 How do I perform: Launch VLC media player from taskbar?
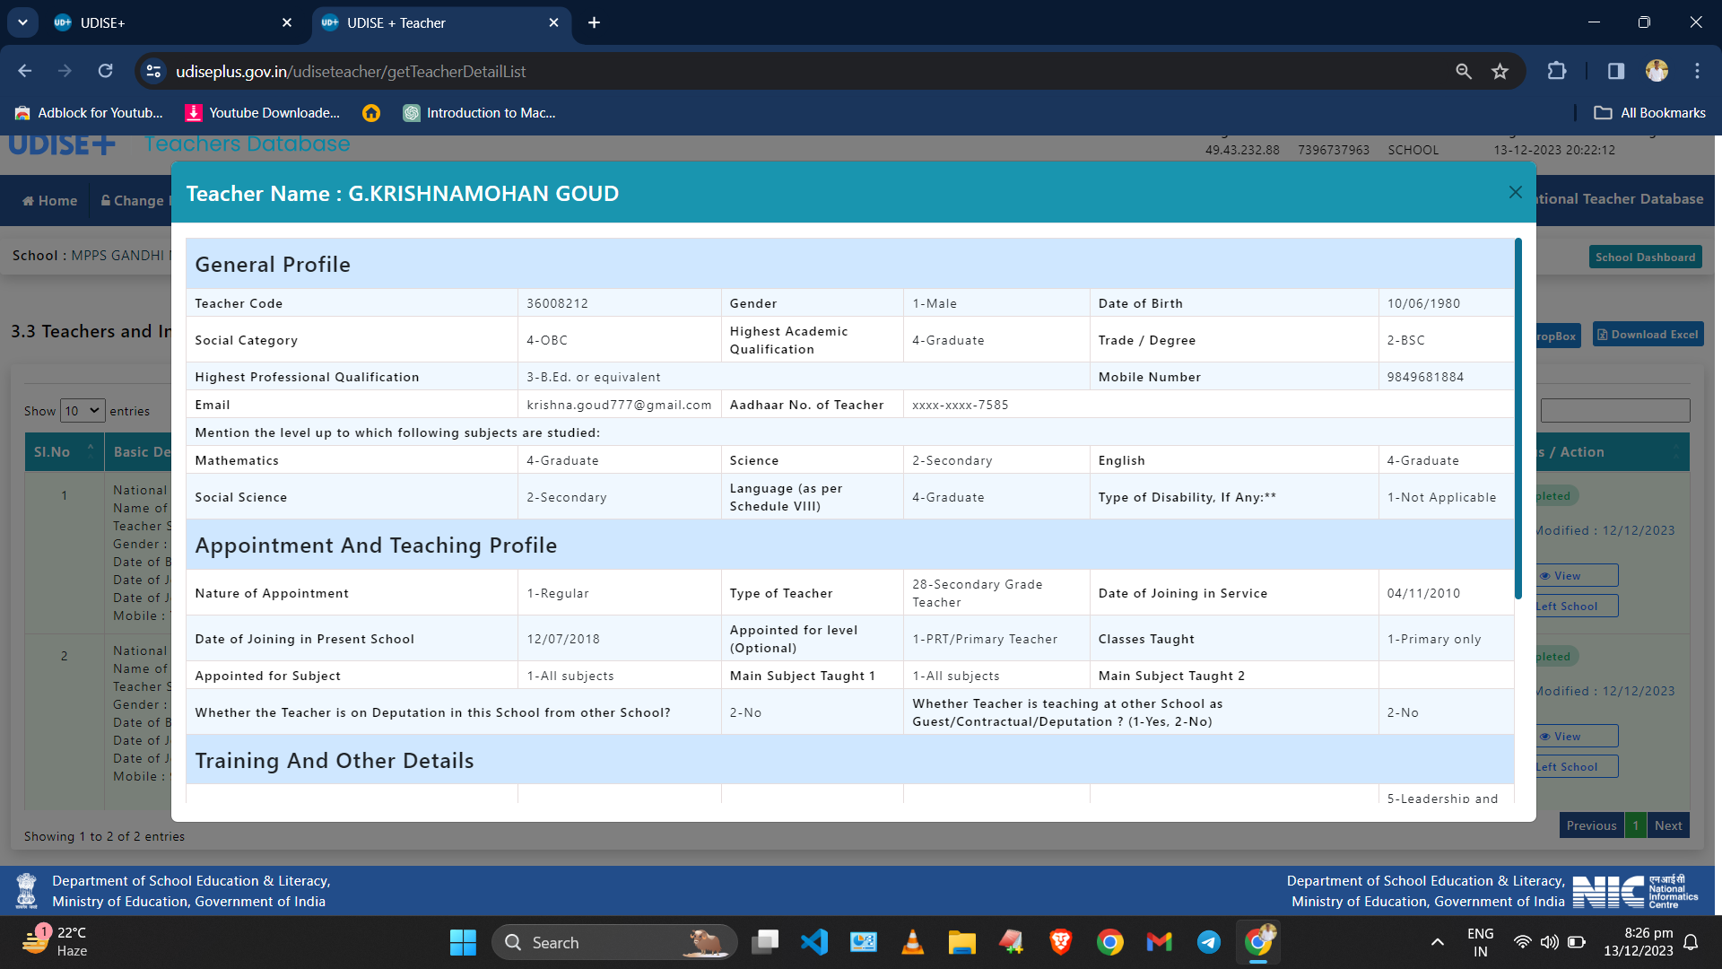pos(912,942)
